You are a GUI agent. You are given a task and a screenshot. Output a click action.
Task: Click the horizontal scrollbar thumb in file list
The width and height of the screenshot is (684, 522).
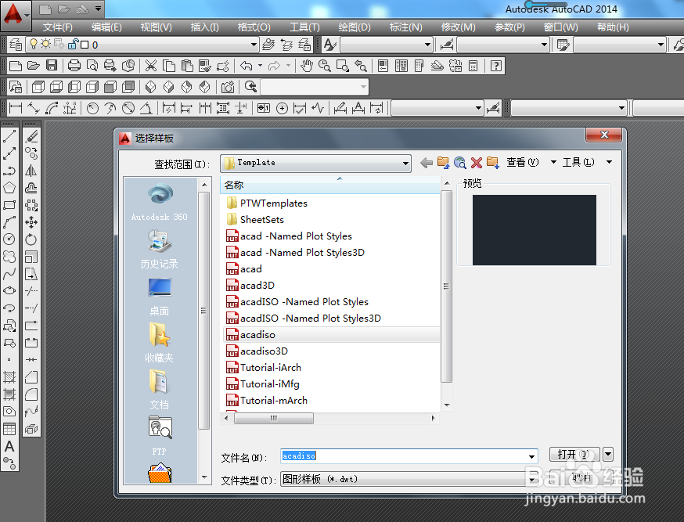click(273, 418)
